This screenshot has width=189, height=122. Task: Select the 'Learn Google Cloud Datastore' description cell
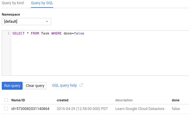click(140, 109)
